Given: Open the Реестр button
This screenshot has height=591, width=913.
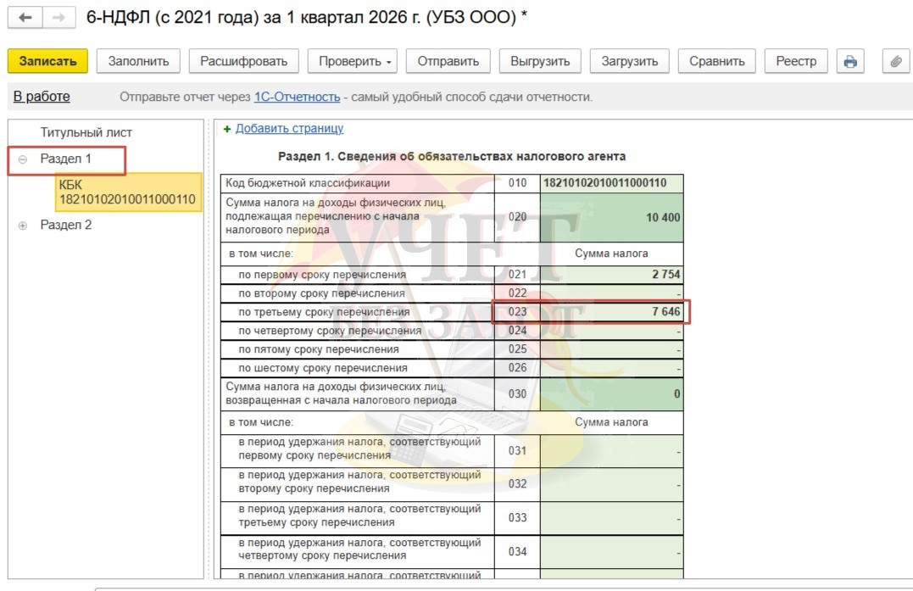Looking at the screenshot, I should 796,61.
